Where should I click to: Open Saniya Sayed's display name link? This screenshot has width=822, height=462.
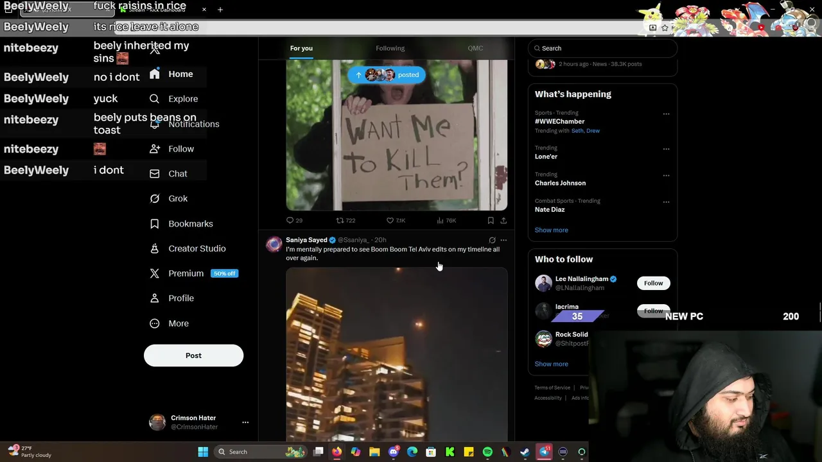click(x=306, y=240)
